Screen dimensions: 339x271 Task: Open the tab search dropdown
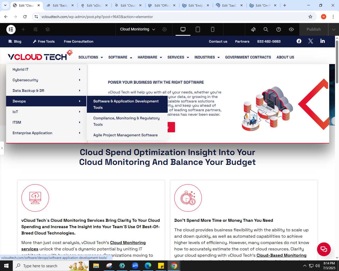[5, 5]
